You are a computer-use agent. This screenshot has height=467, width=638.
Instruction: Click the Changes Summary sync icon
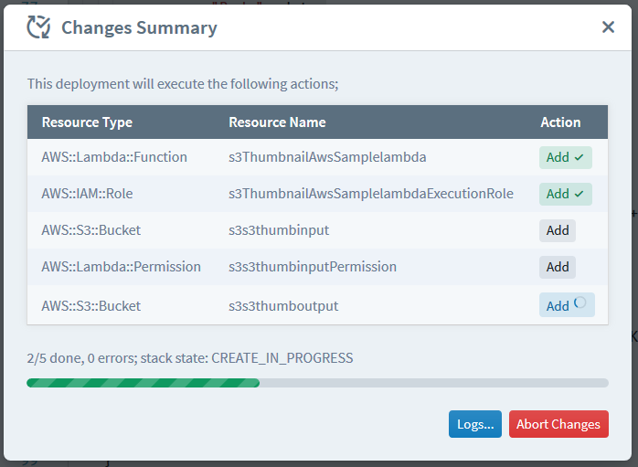point(38,27)
